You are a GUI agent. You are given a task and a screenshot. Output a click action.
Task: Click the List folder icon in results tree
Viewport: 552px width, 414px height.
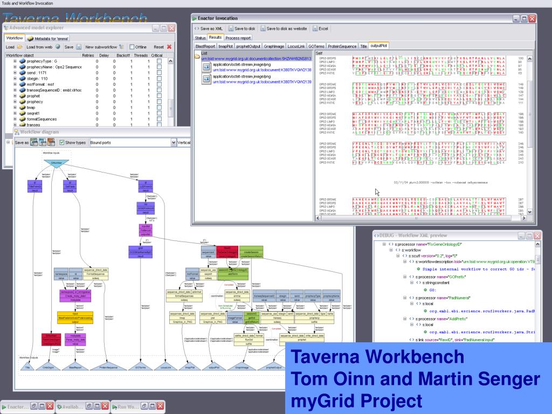click(x=197, y=56)
